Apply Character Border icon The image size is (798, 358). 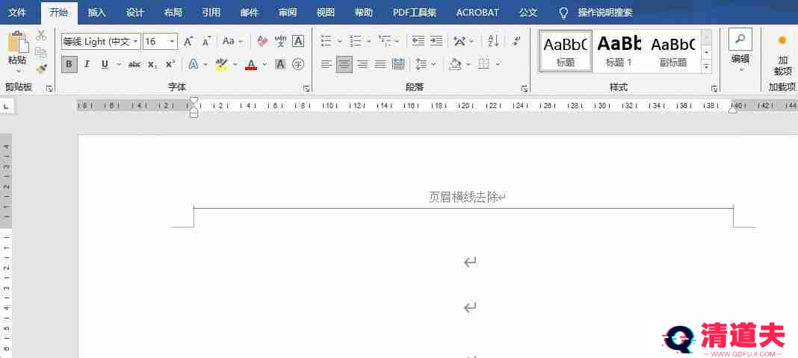click(x=298, y=42)
